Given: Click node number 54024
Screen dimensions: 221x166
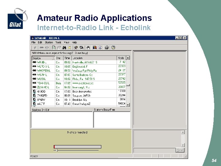Looking at the screenshot, I should coord(122,104).
